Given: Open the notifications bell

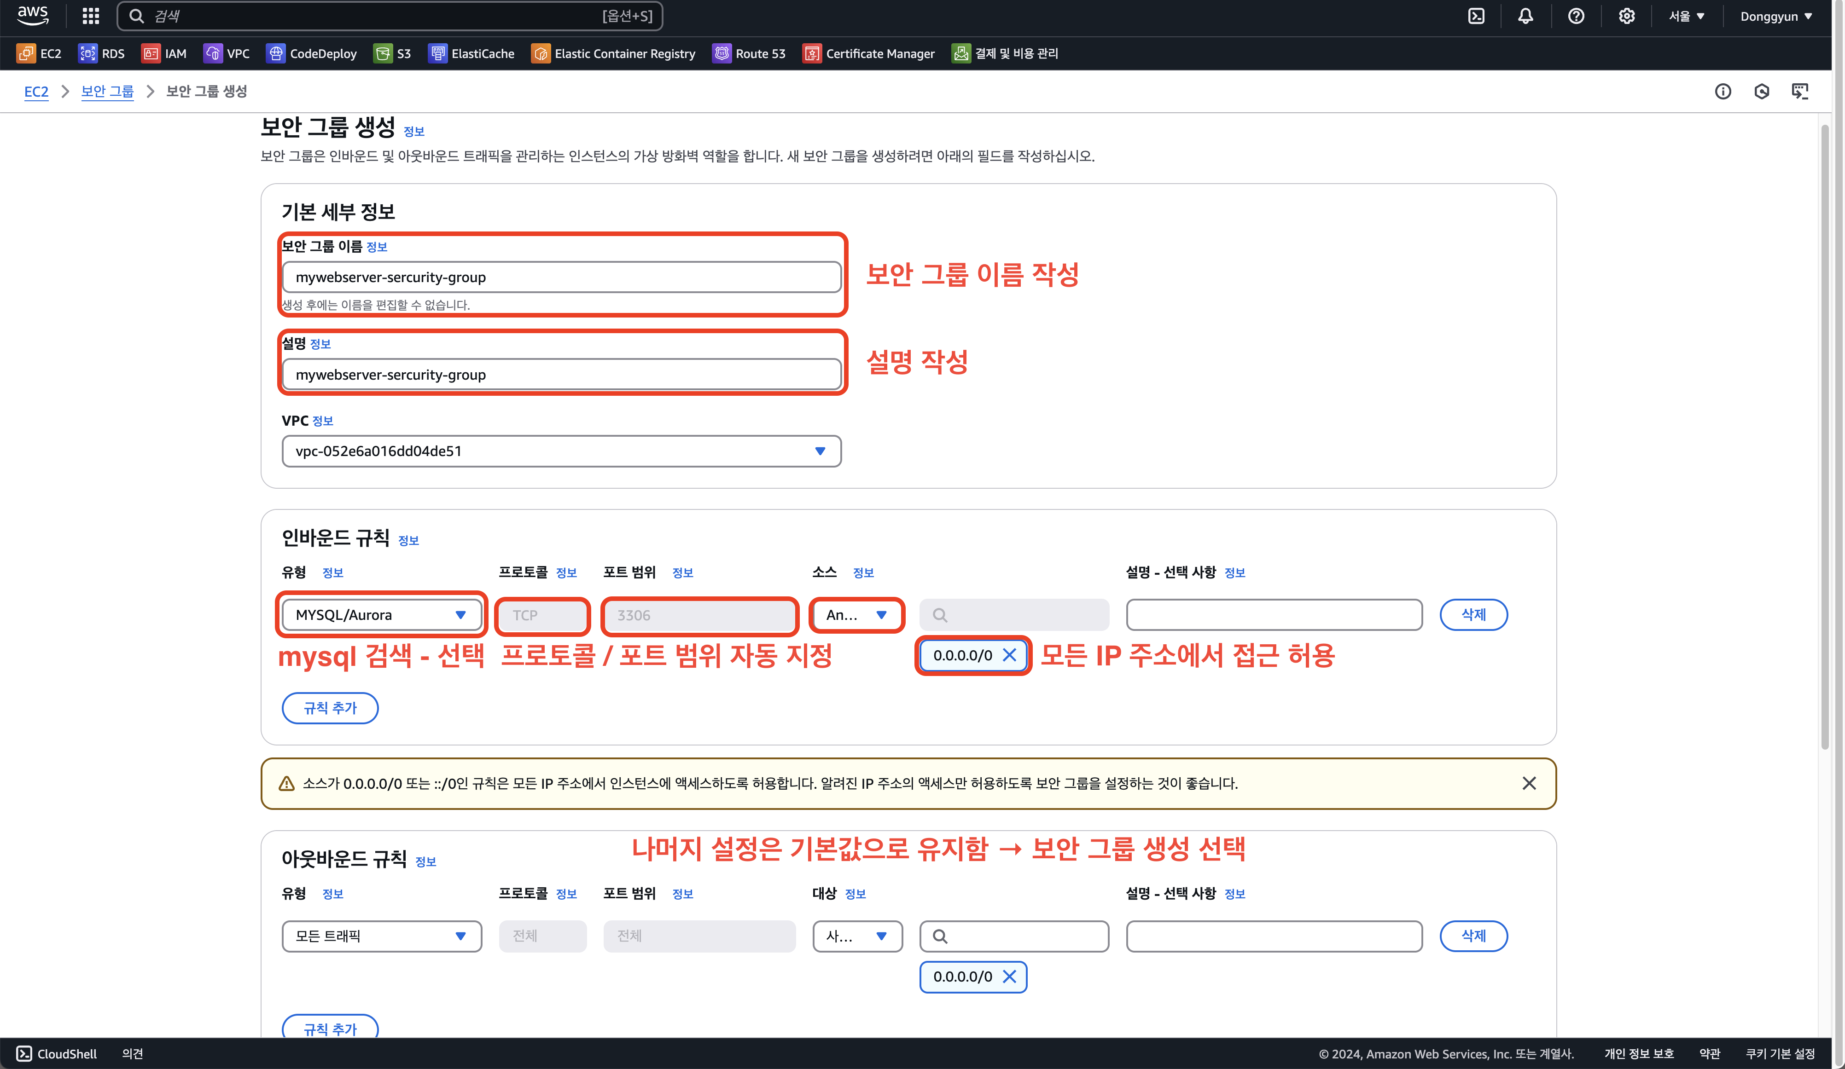Looking at the screenshot, I should pos(1525,16).
